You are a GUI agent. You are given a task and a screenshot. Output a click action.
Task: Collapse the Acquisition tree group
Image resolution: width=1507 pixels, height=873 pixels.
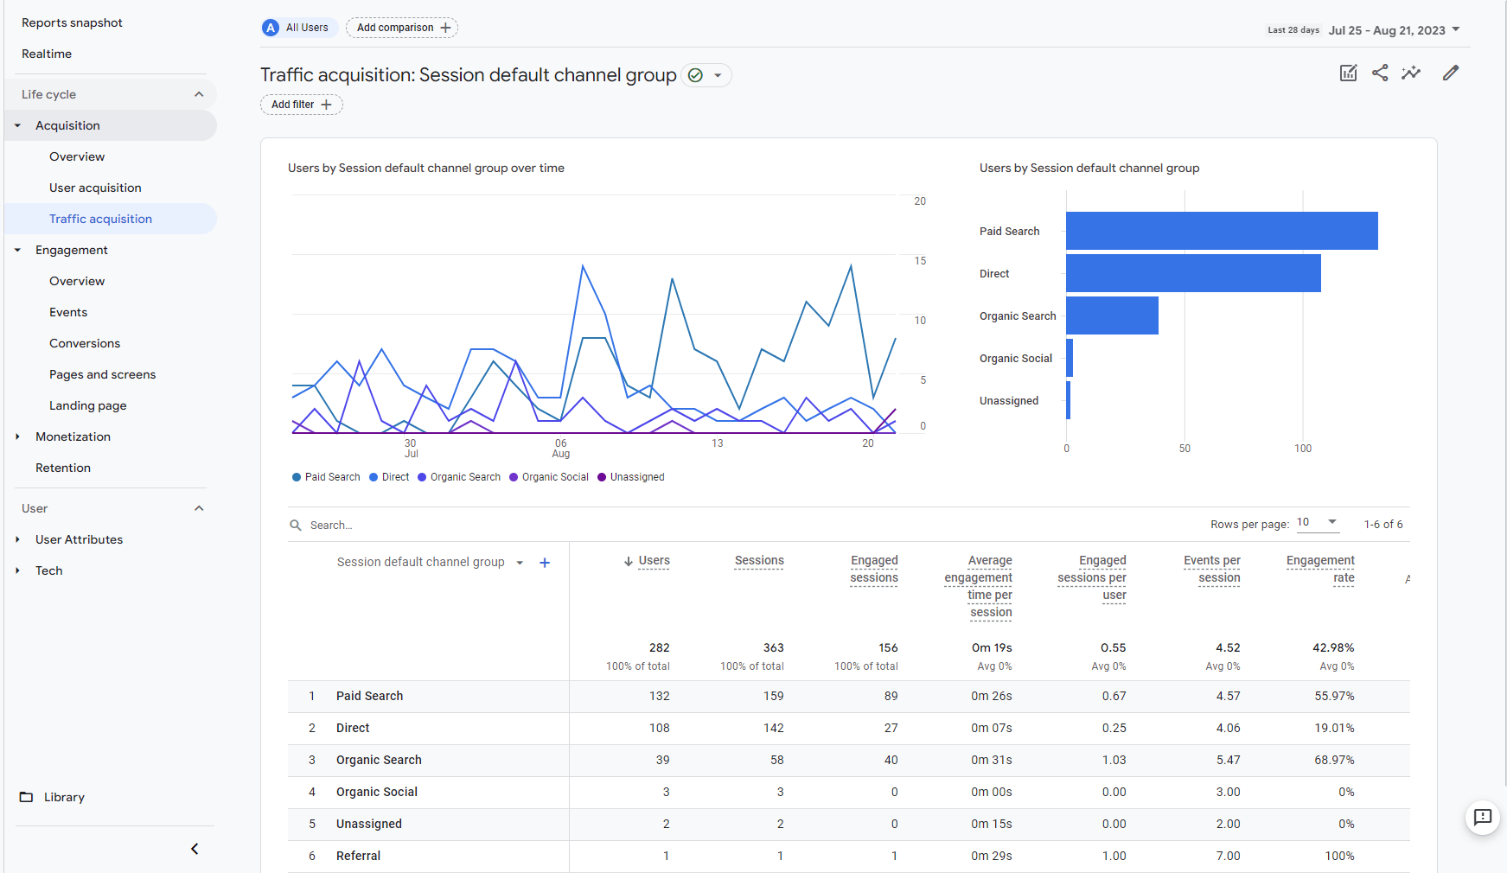pos(17,125)
